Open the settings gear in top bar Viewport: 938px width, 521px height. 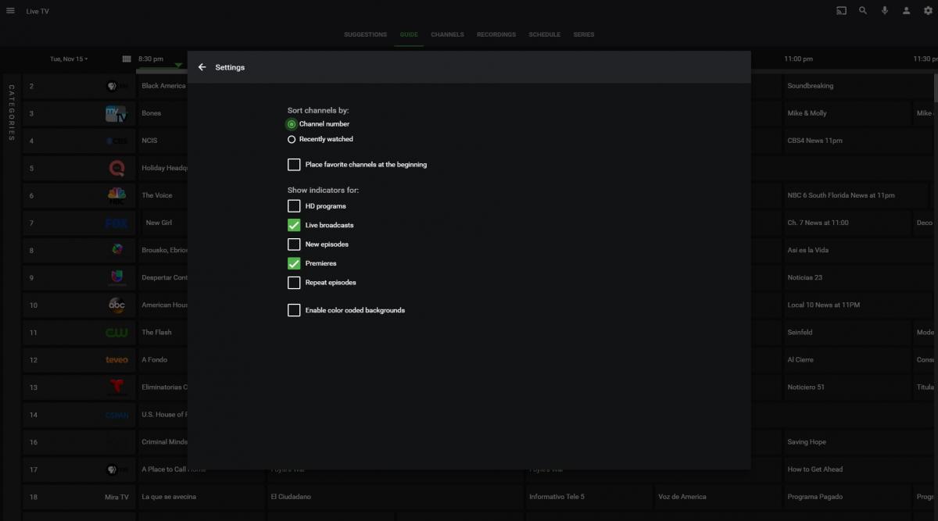pyautogui.click(x=928, y=11)
